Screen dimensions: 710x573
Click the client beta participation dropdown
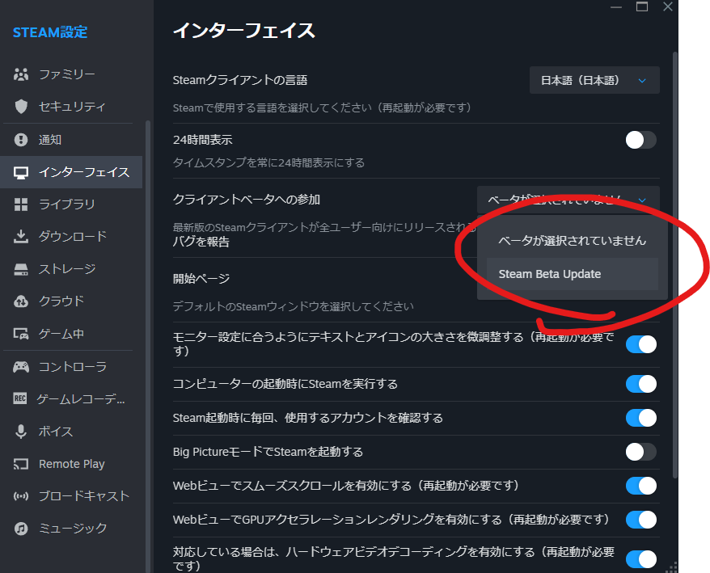click(x=568, y=200)
